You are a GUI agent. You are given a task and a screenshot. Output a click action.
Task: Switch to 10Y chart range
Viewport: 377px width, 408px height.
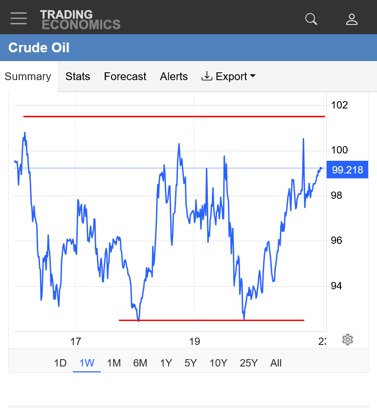click(218, 363)
